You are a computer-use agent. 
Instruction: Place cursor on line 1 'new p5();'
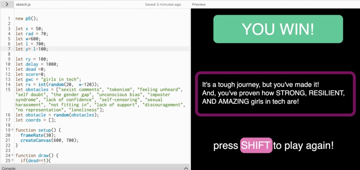[27, 19]
